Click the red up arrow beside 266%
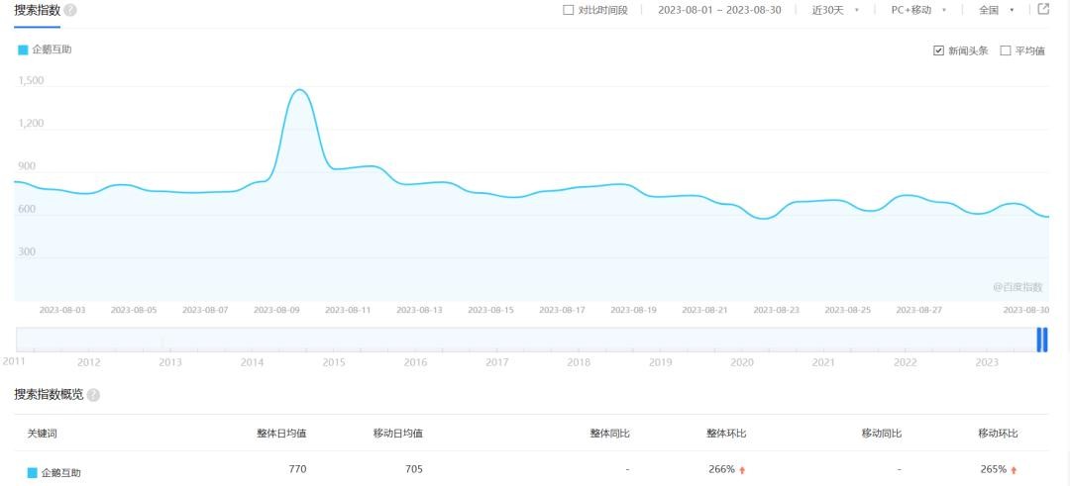Screen dimensions: 1070x486 pyautogui.click(x=742, y=470)
